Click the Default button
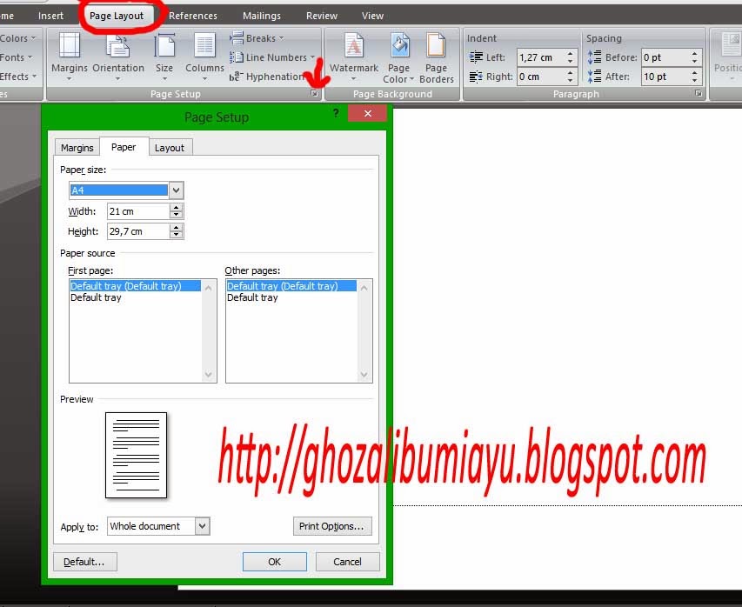The height and width of the screenshot is (607, 742). [84, 562]
